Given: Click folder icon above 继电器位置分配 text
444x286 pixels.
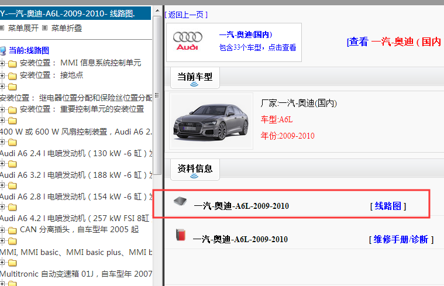Looking at the screenshot, I should pos(12,87).
